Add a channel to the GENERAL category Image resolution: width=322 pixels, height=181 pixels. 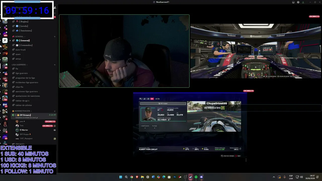pos(55,37)
